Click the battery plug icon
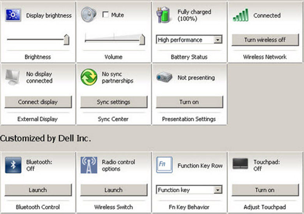Image resolution: width=304 pixels, height=214 pixels. (x=163, y=15)
